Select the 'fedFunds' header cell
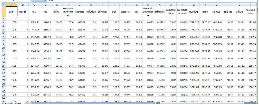This screenshot has height=105, width=259. (x=160, y=12)
